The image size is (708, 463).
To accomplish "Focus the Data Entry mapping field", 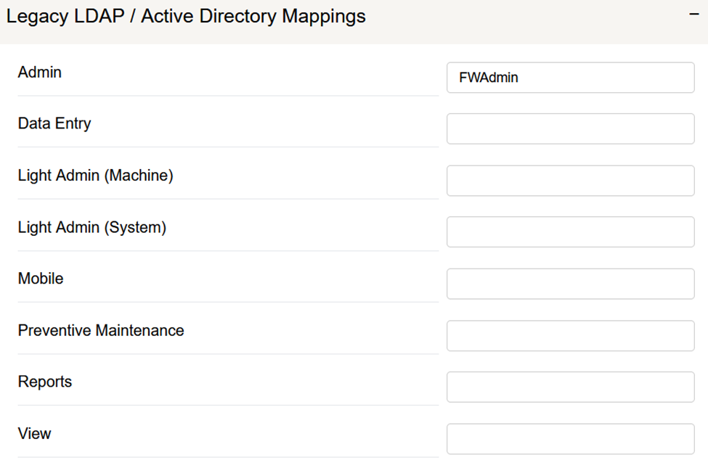I will click(570, 129).
